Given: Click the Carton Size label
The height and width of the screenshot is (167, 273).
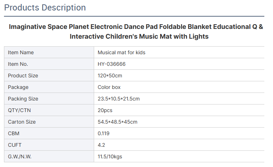Looking at the screenshot, I should coord(22,122).
